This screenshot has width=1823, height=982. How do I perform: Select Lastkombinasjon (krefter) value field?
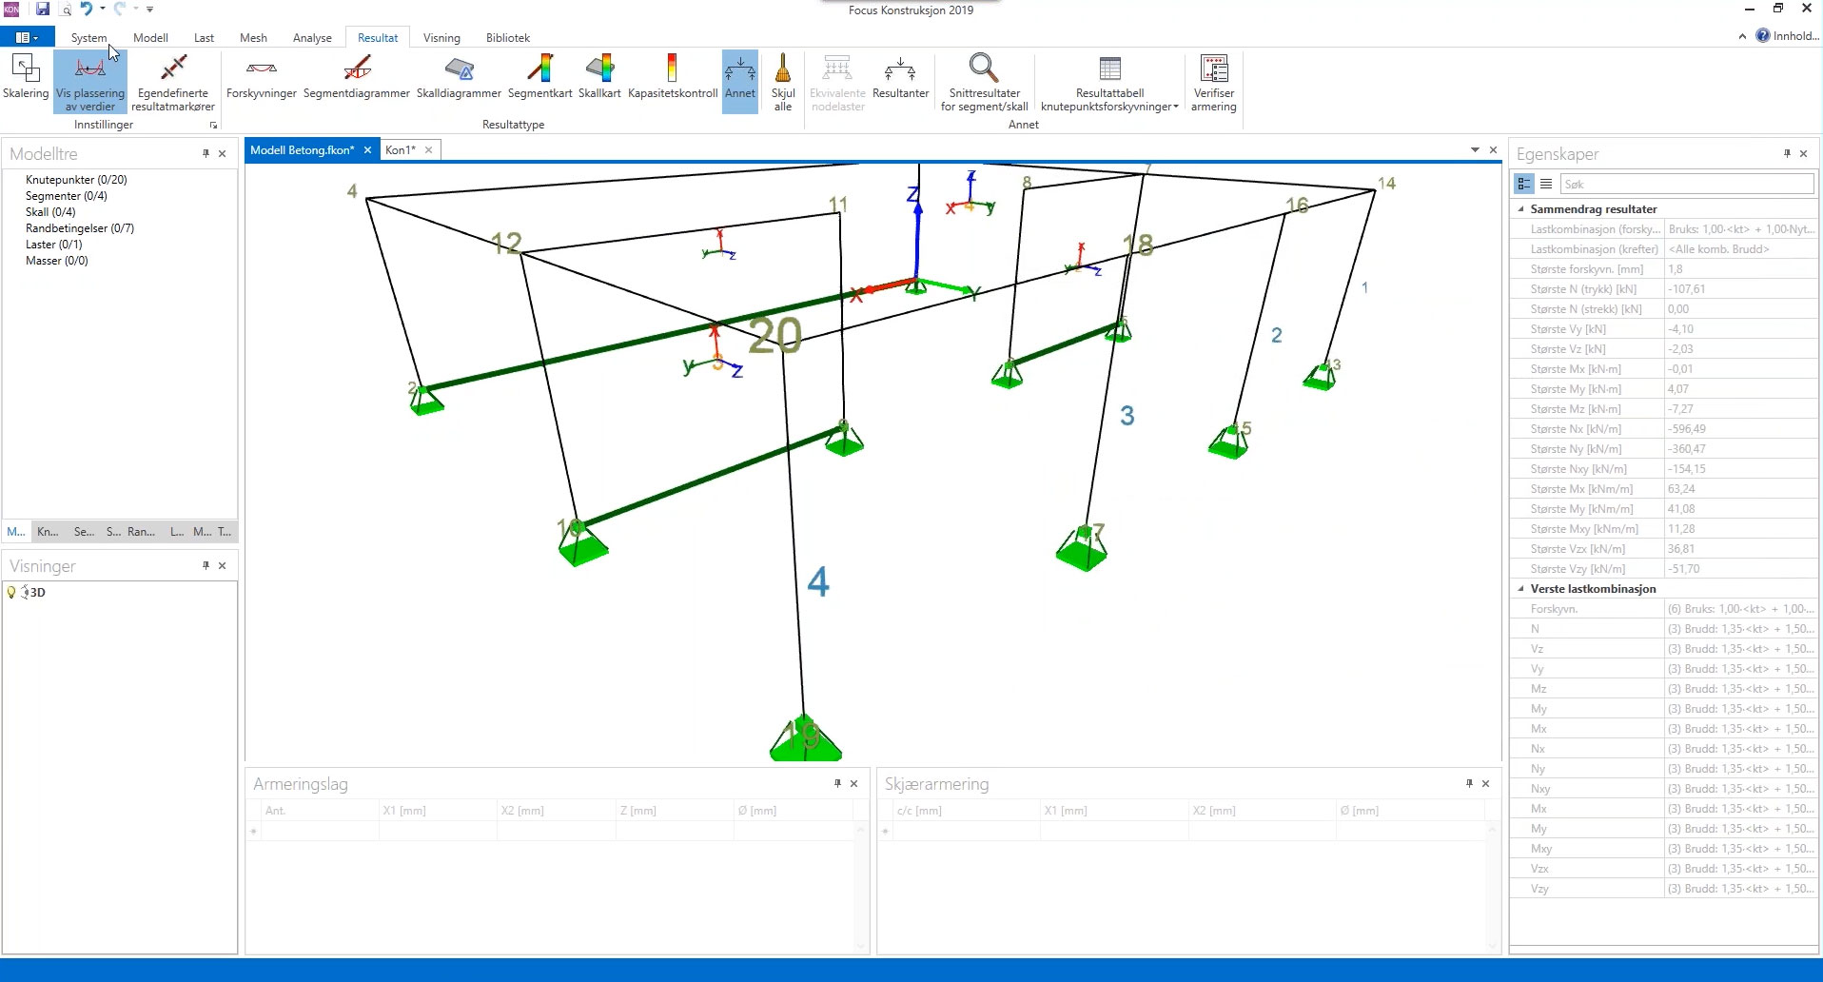pyautogui.click(x=1740, y=249)
